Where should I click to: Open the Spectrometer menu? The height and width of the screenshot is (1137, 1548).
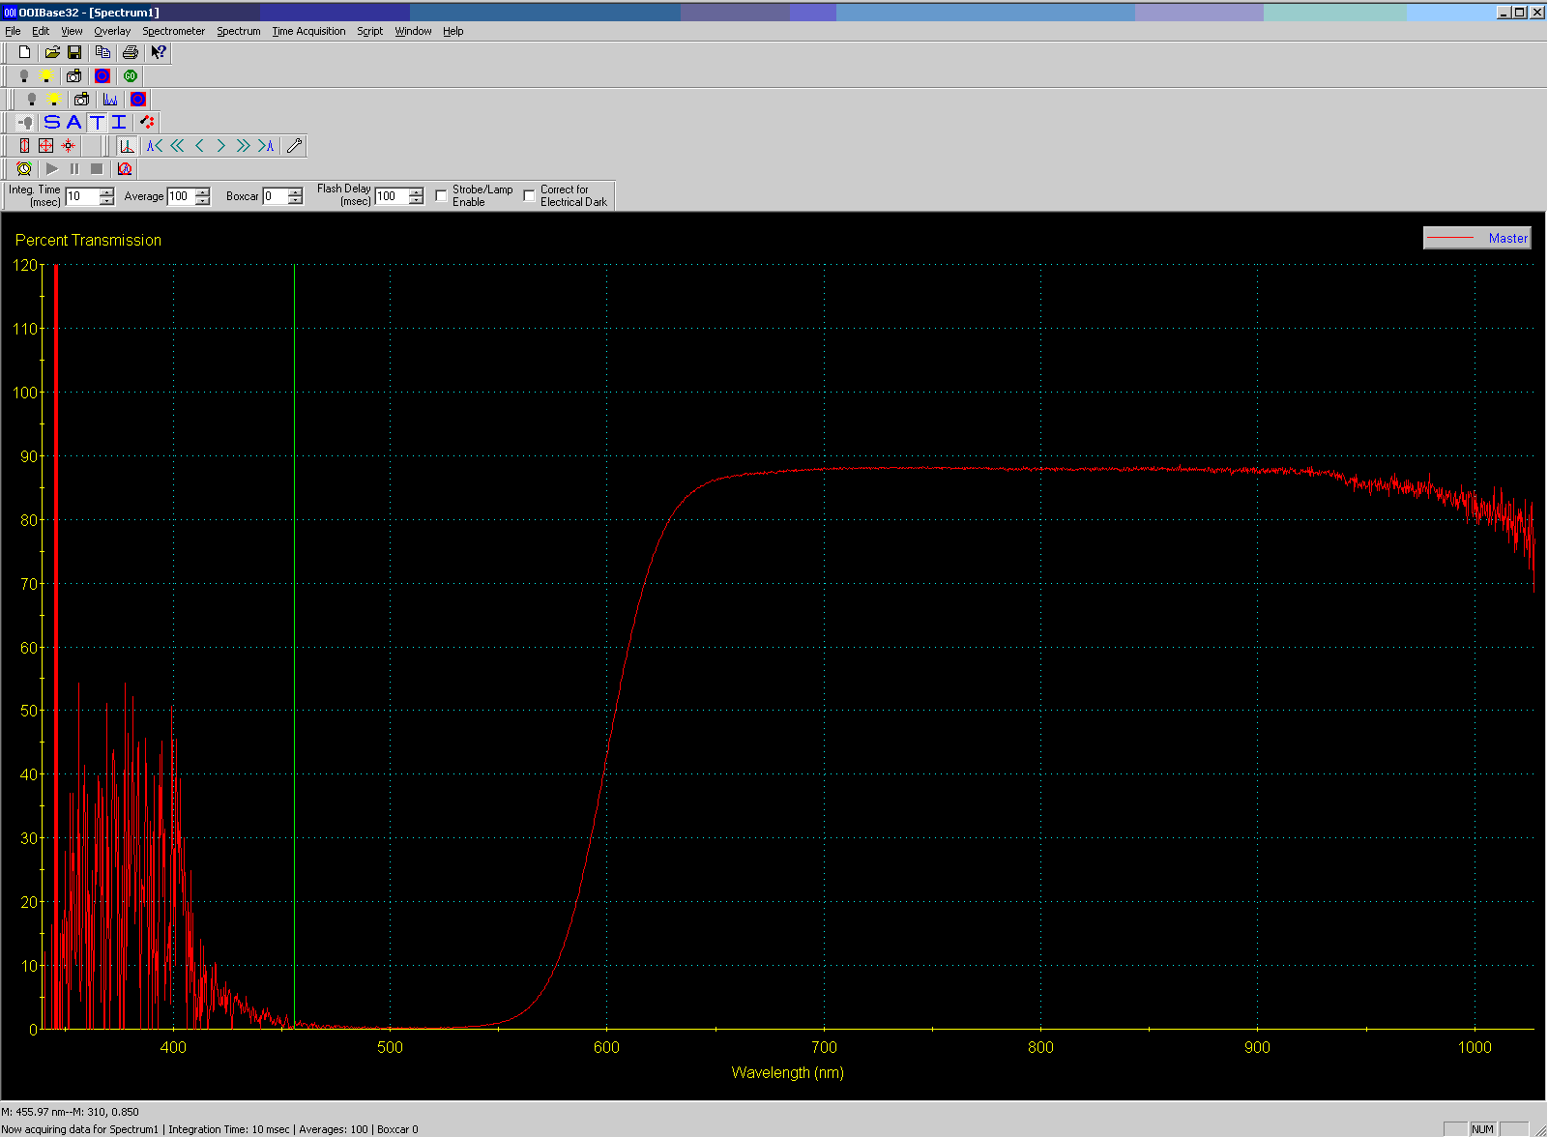(x=174, y=31)
